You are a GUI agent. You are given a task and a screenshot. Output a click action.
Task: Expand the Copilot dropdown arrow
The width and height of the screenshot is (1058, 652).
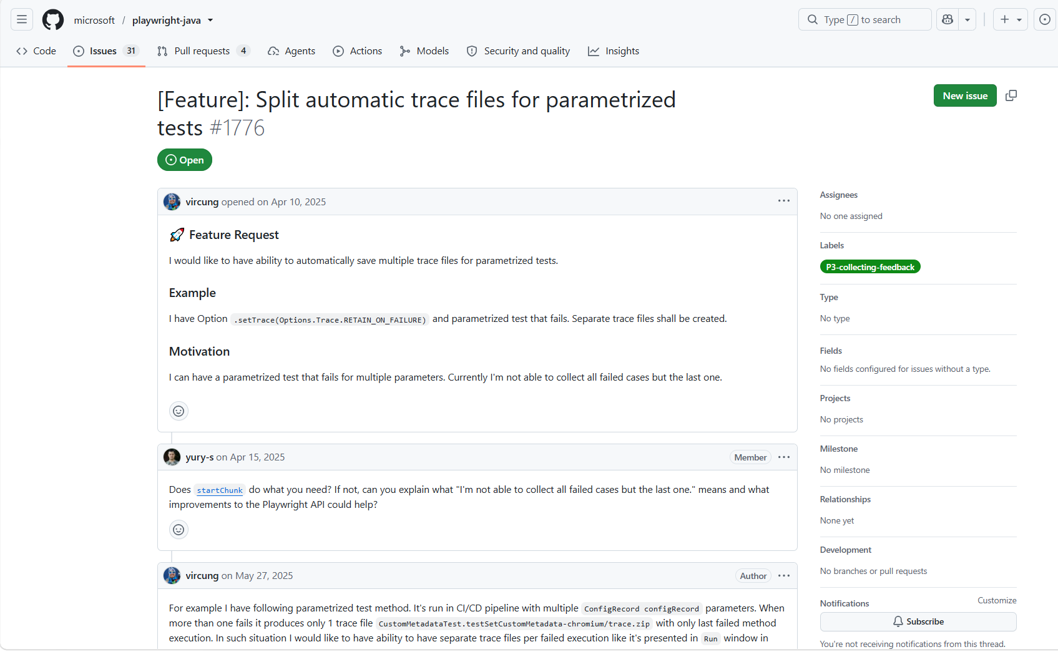(967, 20)
